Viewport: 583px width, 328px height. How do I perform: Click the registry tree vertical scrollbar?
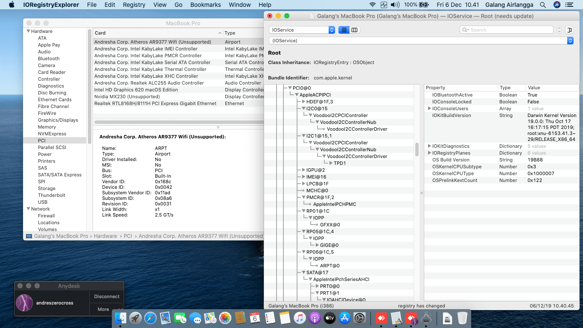click(x=417, y=149)
